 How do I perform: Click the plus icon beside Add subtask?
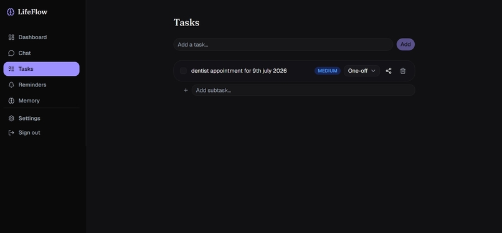[186, 90]
